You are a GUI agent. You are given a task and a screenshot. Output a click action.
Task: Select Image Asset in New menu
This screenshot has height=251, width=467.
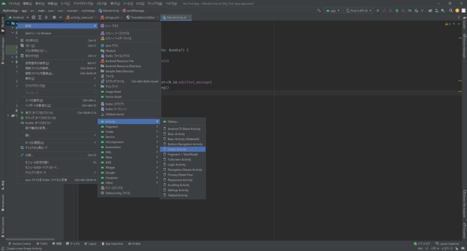point(129,92)
